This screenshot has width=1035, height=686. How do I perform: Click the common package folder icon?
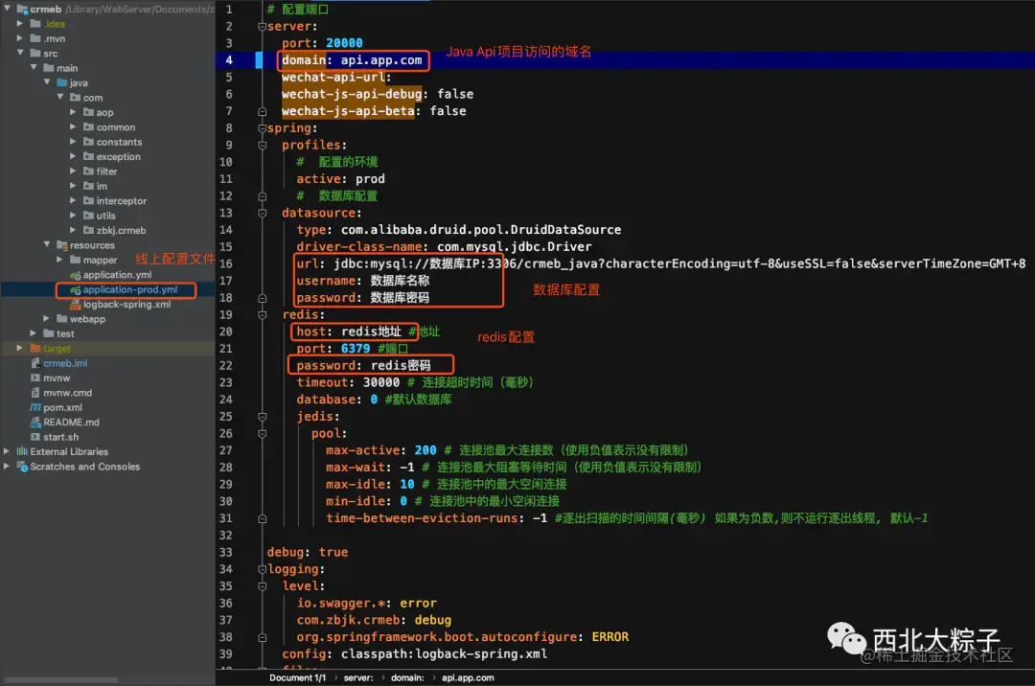pyautogui.click(x=88, y=126)
